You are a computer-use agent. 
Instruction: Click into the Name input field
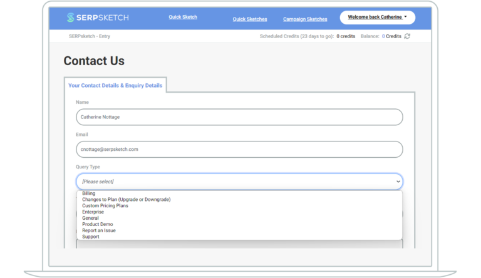pyautogui.click(x=239, y=117)
